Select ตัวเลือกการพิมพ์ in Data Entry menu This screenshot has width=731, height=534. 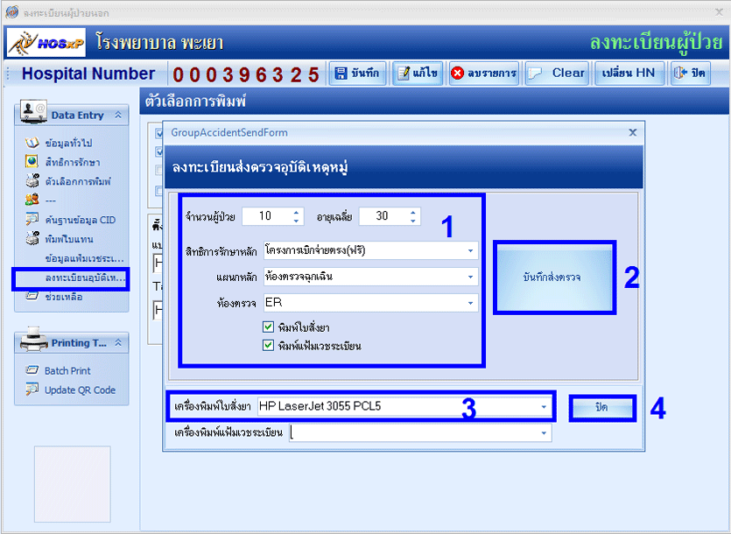click(78, 181)
